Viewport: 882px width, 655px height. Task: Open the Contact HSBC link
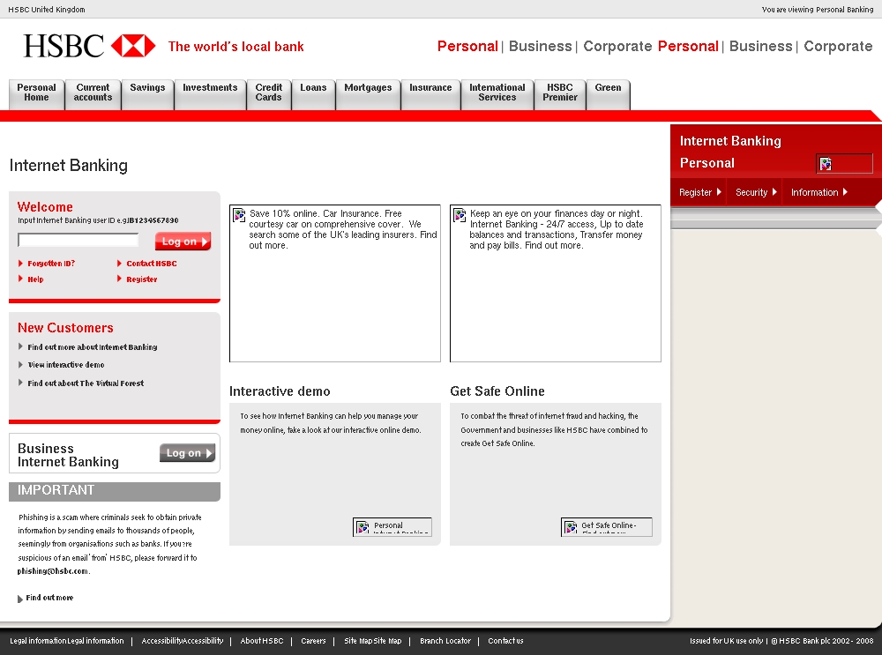(x=152, y=263)
